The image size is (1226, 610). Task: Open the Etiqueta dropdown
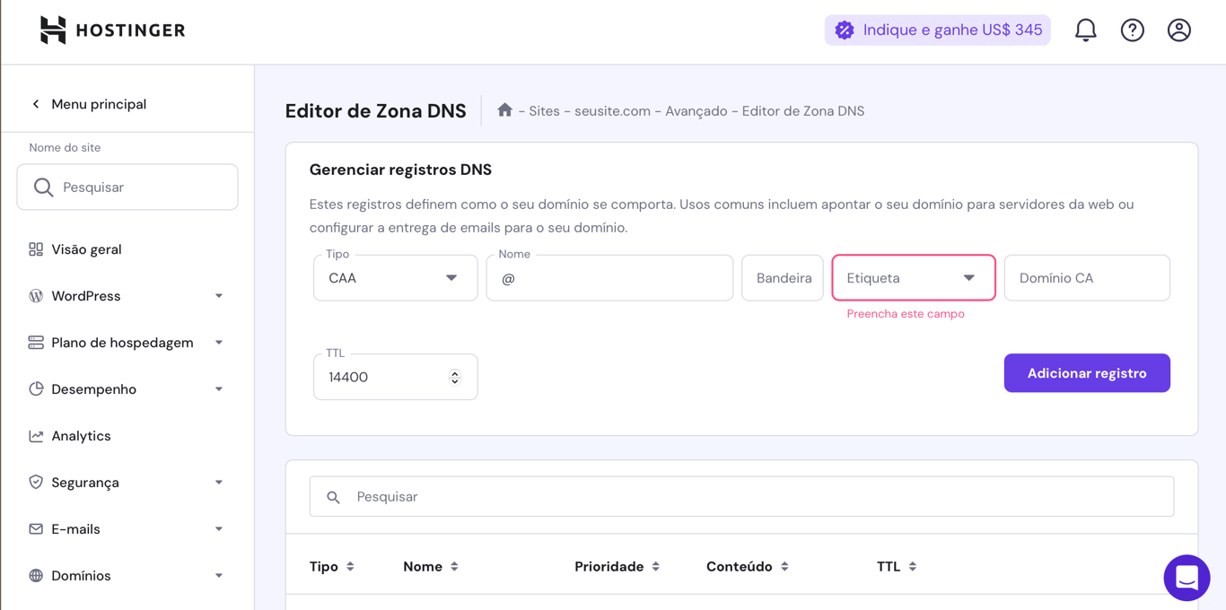[913, 278]
